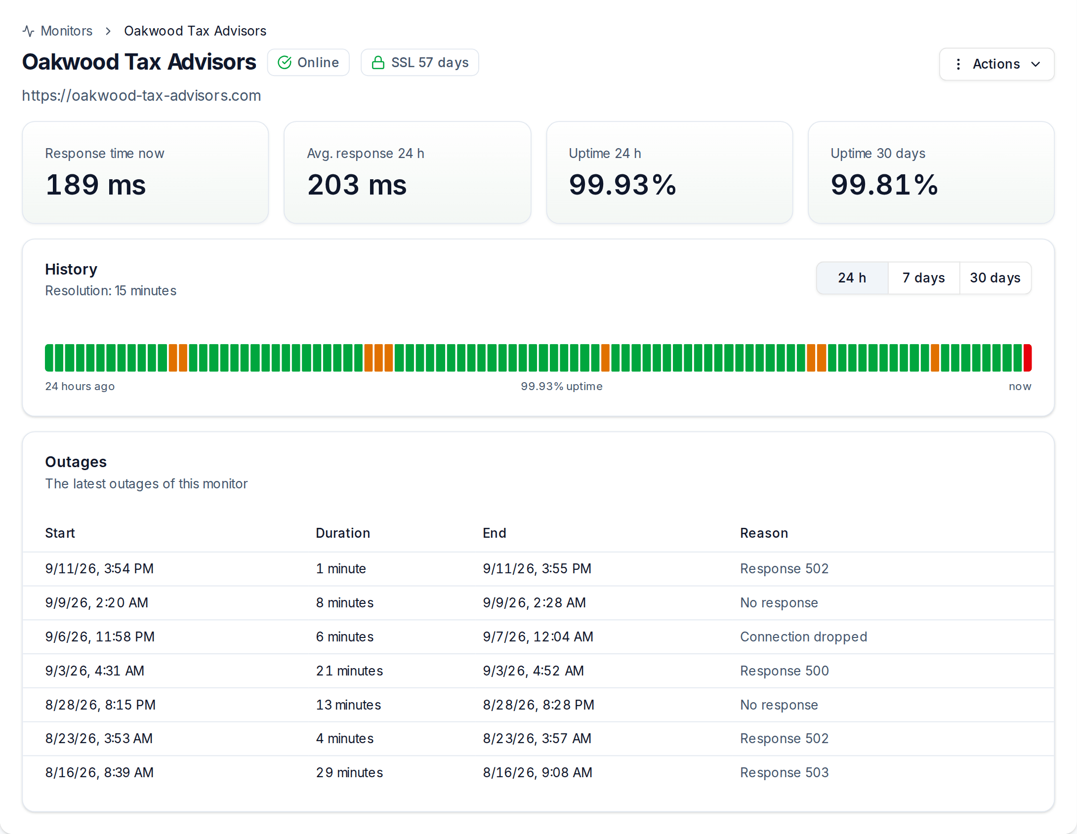Expand the Actions dropdown chevron
This screenshot has height=834, width=1077.
tap(1036, 64)
